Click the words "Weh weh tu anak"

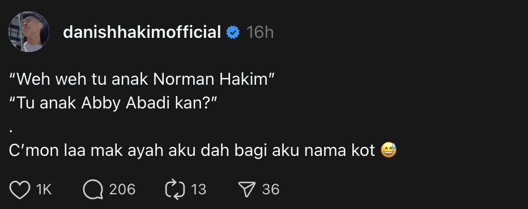point(83,79)
